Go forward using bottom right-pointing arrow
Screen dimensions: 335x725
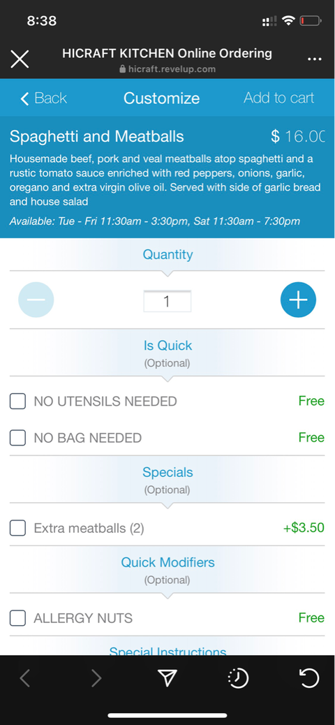pyautogui.click(x=96, y=678)
